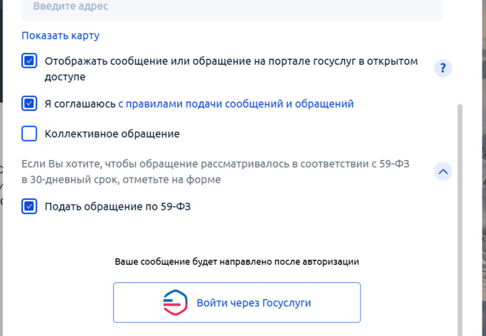486x336 pixels.
Task: Uncheck 'Подать обращение по 59-ФЗ' checkbox
Action: click(29, 207)
